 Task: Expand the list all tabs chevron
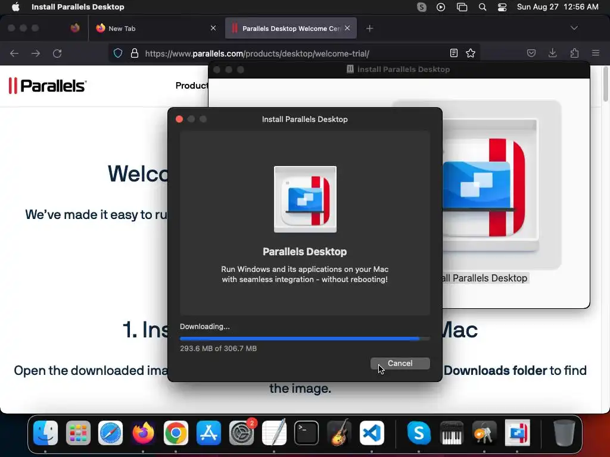[x=574, y=28]
